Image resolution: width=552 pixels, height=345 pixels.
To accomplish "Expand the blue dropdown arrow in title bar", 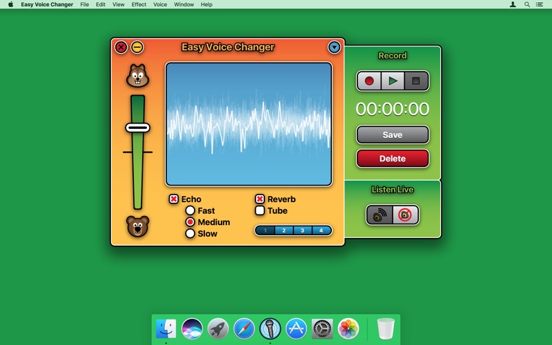I will [x=334, y=47].
